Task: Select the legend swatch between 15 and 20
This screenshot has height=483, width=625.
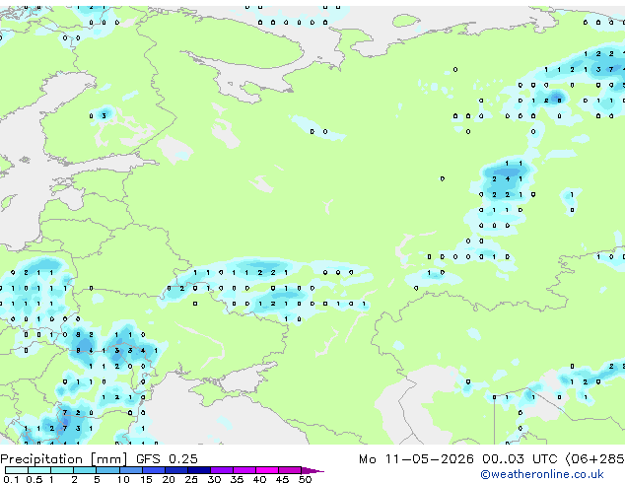Action: [154, 470]
